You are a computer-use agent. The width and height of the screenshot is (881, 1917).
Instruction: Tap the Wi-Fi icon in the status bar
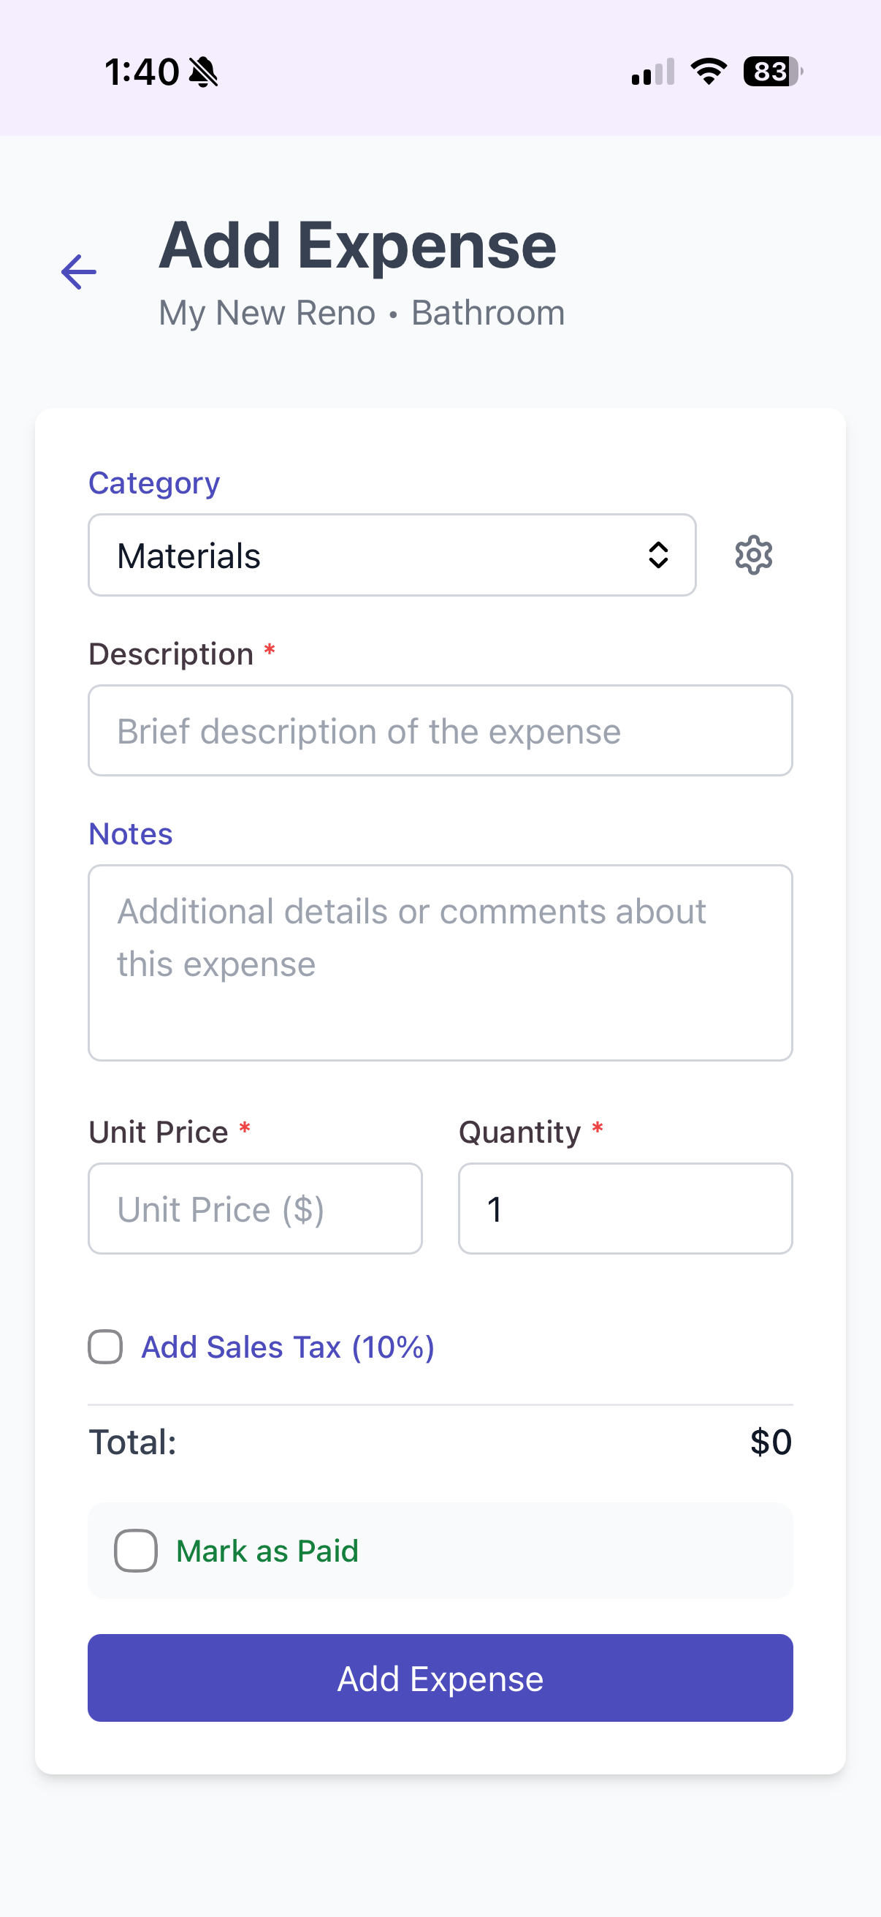click(x=707, y=71)
